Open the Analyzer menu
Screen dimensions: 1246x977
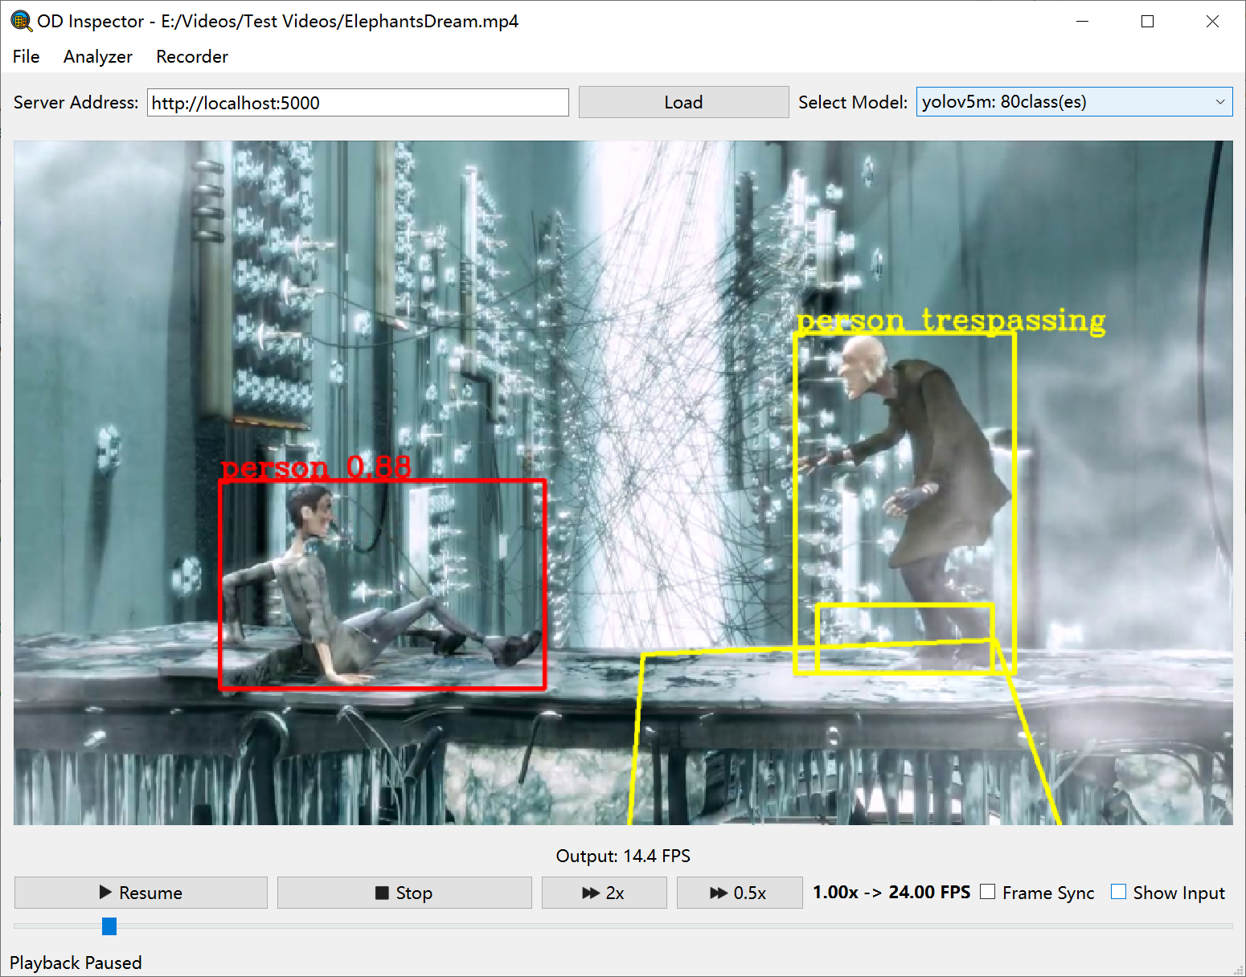(98, 56)
